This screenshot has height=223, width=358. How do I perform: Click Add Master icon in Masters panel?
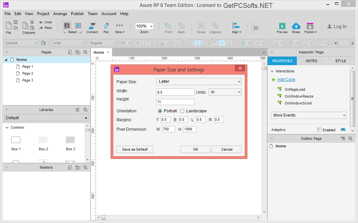click(x=70, y=167)
